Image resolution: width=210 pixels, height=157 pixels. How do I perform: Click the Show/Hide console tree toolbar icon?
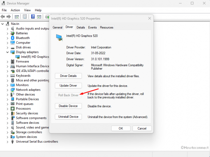click(17, 17)
